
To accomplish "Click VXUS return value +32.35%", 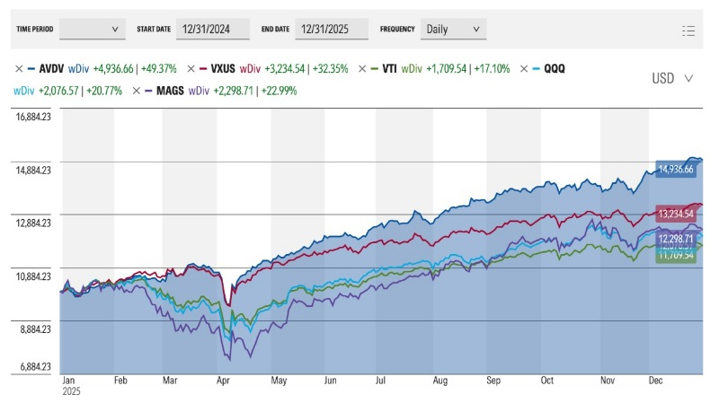I will 330,69.
